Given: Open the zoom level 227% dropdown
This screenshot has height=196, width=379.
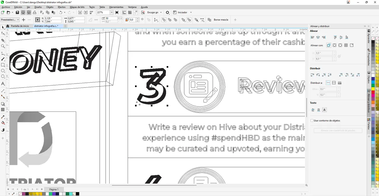Looking at the screenshot, I should pyautogui.click(x=112, y=12).
